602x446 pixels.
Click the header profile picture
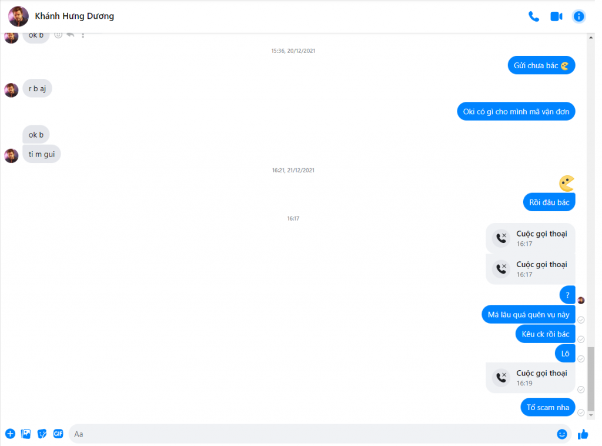point(18,16)
